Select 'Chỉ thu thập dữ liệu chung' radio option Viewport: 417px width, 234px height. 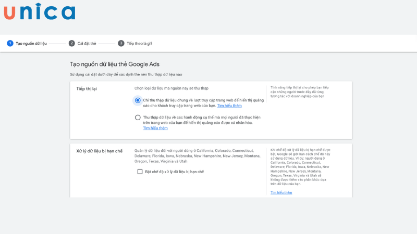[138, 100]
